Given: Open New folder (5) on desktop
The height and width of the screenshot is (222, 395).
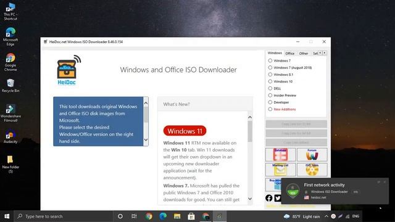Looking at the screenshot, I should tap(10, 164).
